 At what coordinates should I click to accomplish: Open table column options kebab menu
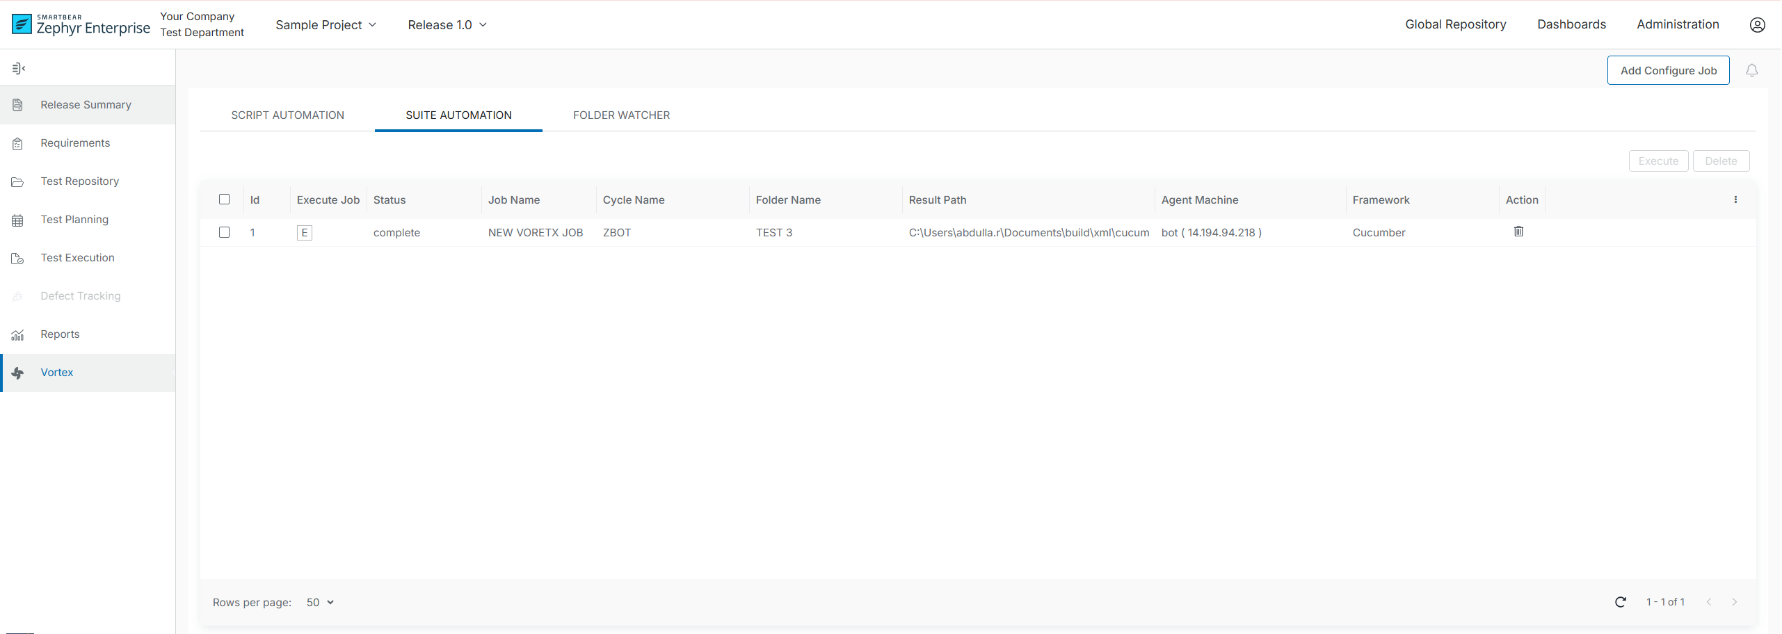[x=1735, y=200]
